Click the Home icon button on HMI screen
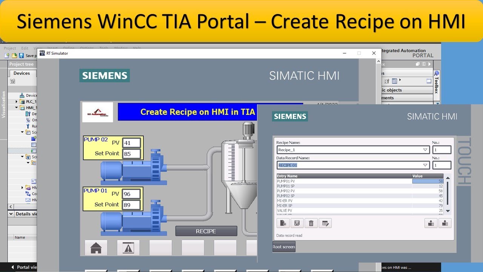This screenshot has width=483, height=272. click(96, 248)
